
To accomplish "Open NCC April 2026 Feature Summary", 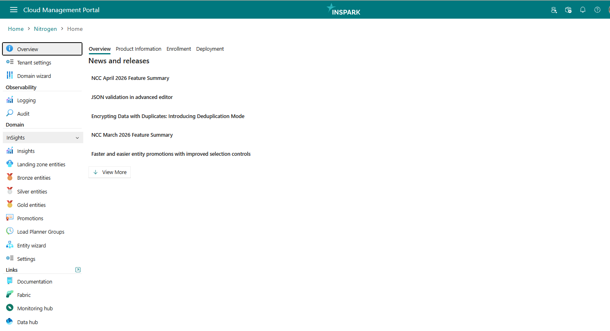I will pyautogui.click(x=130, y=78).
